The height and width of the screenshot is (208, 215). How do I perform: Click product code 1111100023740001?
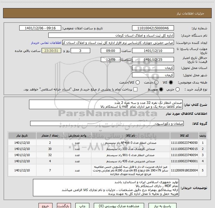(184, 161)
